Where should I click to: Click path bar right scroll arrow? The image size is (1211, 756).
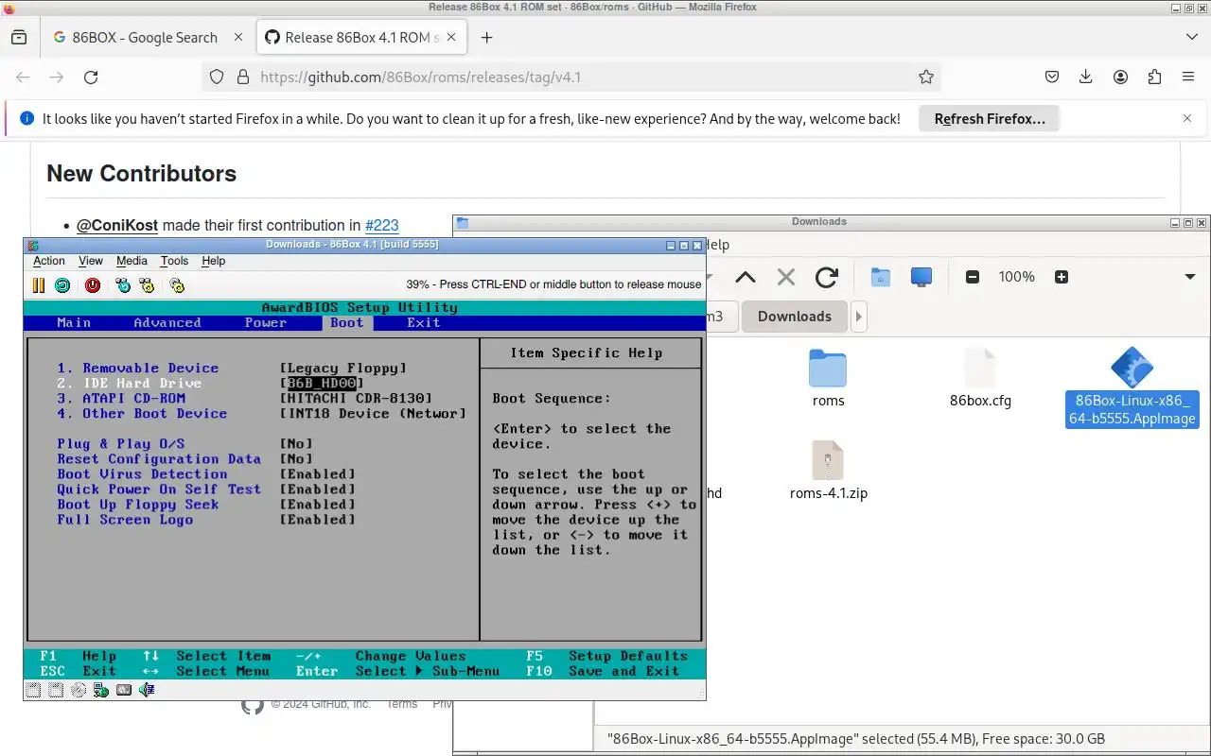coord(859,317)
